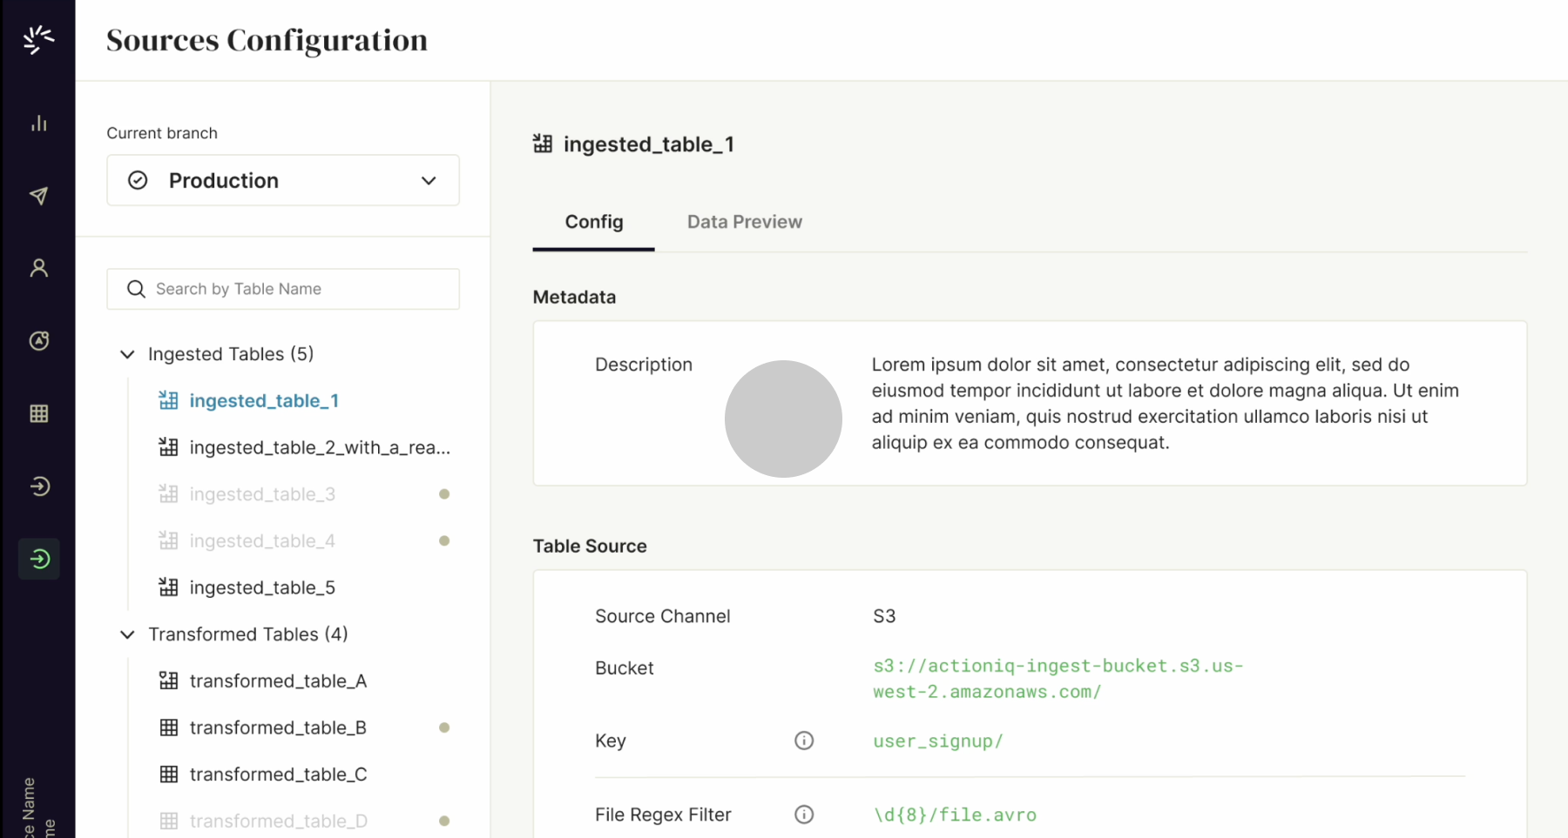Select transformed_table_B in the tree
The width and height of the screenshot is (1568, 838).
click(278, 727)
